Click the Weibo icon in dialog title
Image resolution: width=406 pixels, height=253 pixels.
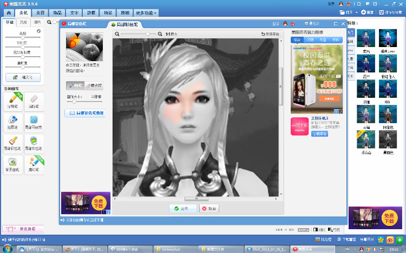click(x=292, y=24)
